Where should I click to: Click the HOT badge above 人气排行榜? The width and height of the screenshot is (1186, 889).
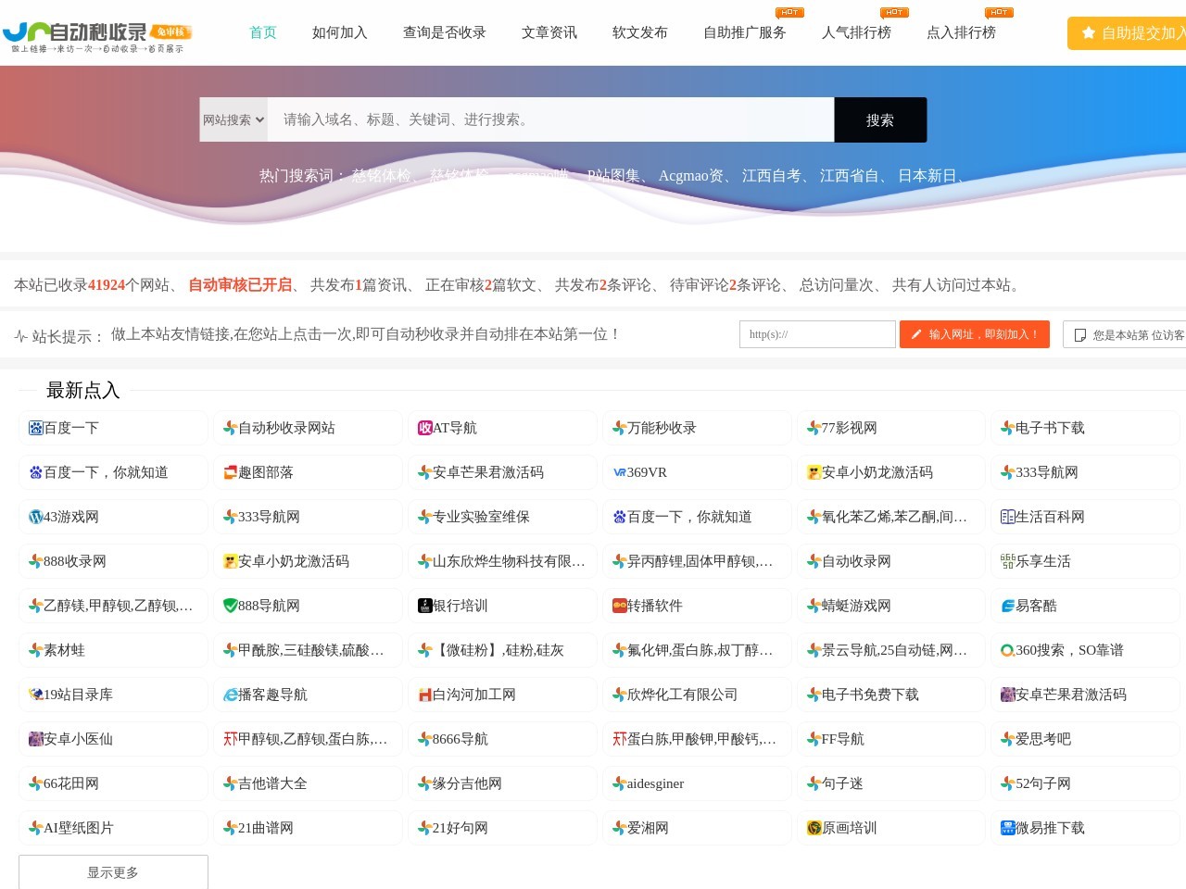coord(892,12)
